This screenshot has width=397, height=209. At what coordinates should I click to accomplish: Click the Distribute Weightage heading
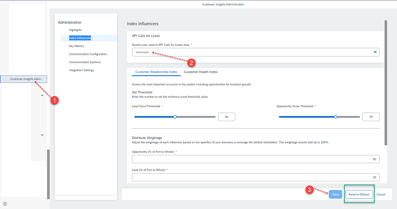[x=147, y=138]
